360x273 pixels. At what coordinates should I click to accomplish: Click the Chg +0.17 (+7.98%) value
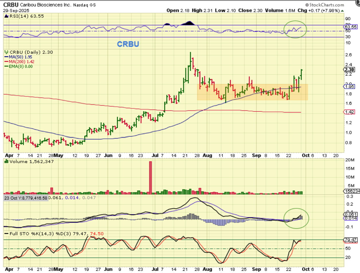click(319, 10)
